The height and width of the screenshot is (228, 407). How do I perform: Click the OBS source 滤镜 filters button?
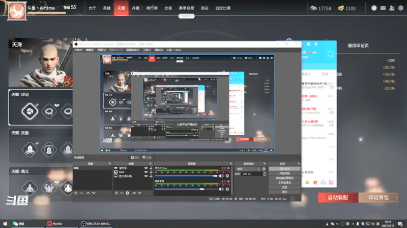click(x=147, y=158)
